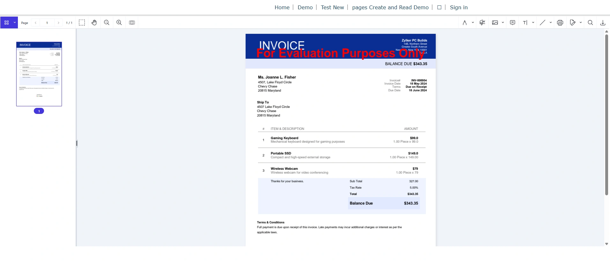Zoom in on the document
Screen dimensions: 610x261
[119, 23]
